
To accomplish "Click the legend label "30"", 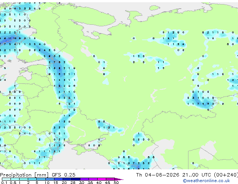I will [81, 182].
